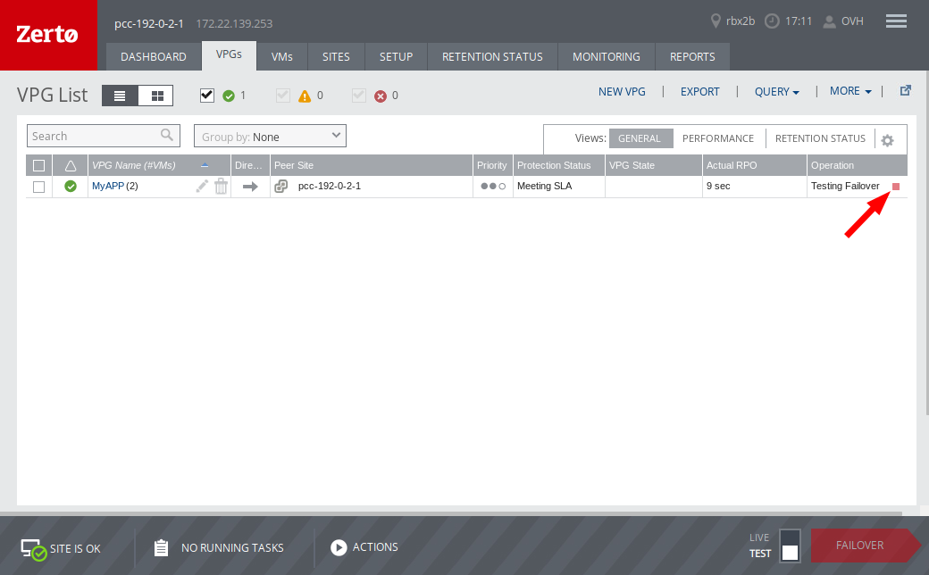Image resolution: width=929 pixels, height=575 pixels.
Task: Toggle the select-all checkbox in header
Action: point(38,165)
